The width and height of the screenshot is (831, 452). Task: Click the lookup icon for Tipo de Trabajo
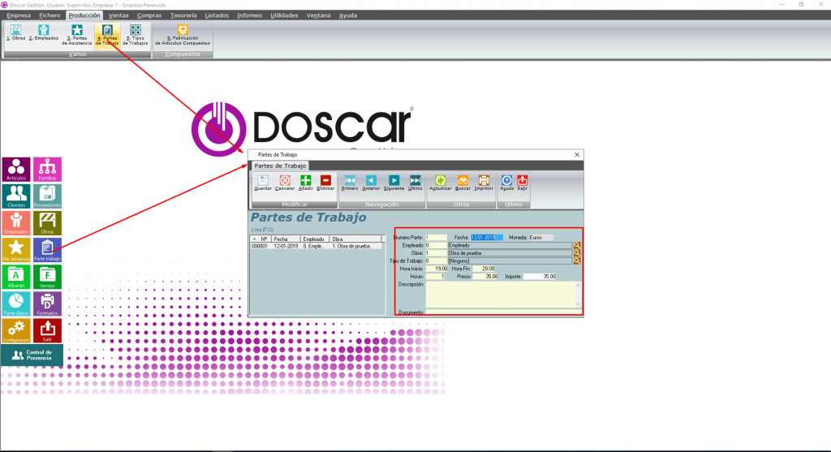[577, 260]
